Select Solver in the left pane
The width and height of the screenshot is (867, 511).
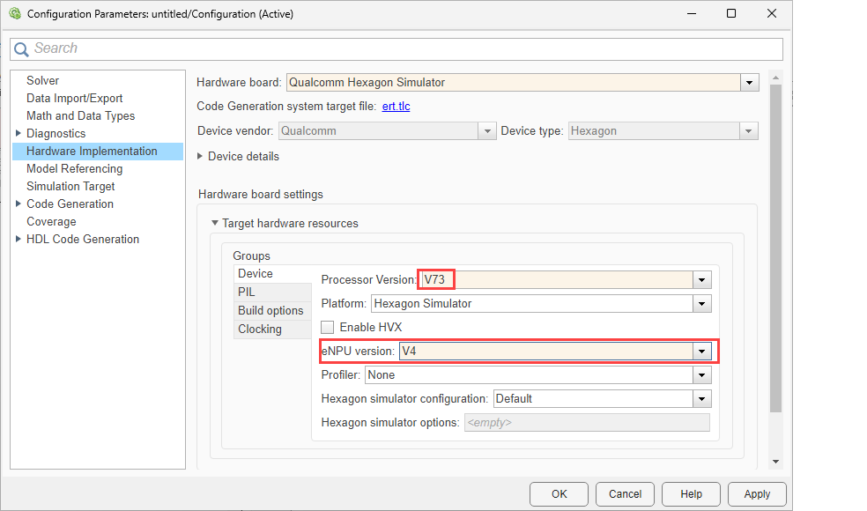click(42, 81)
